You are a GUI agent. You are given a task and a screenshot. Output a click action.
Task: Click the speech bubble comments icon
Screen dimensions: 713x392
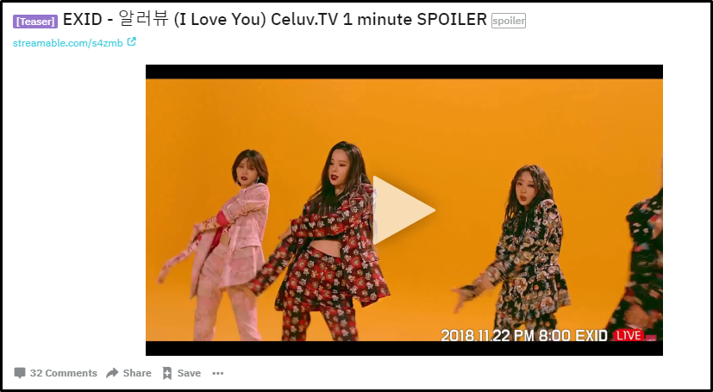(x=20, y=373)
